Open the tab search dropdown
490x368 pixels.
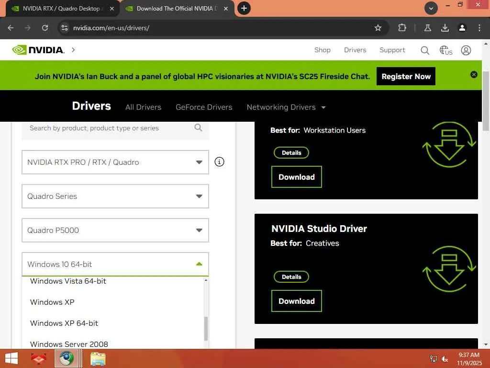coord(431,9)
